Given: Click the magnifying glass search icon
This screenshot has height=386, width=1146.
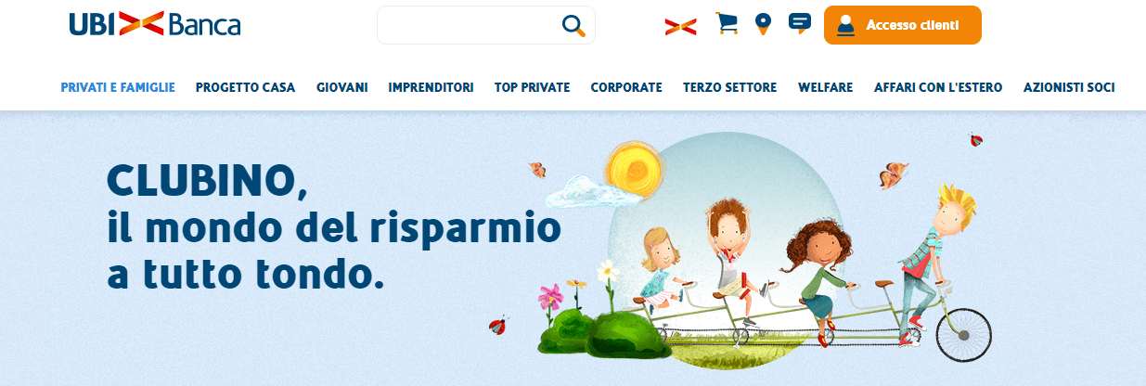Looking at the screenshot, I should (x=574, y=25).
